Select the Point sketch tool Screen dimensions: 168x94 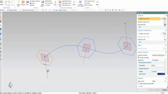pyautogui.click(x=12, y=5)
